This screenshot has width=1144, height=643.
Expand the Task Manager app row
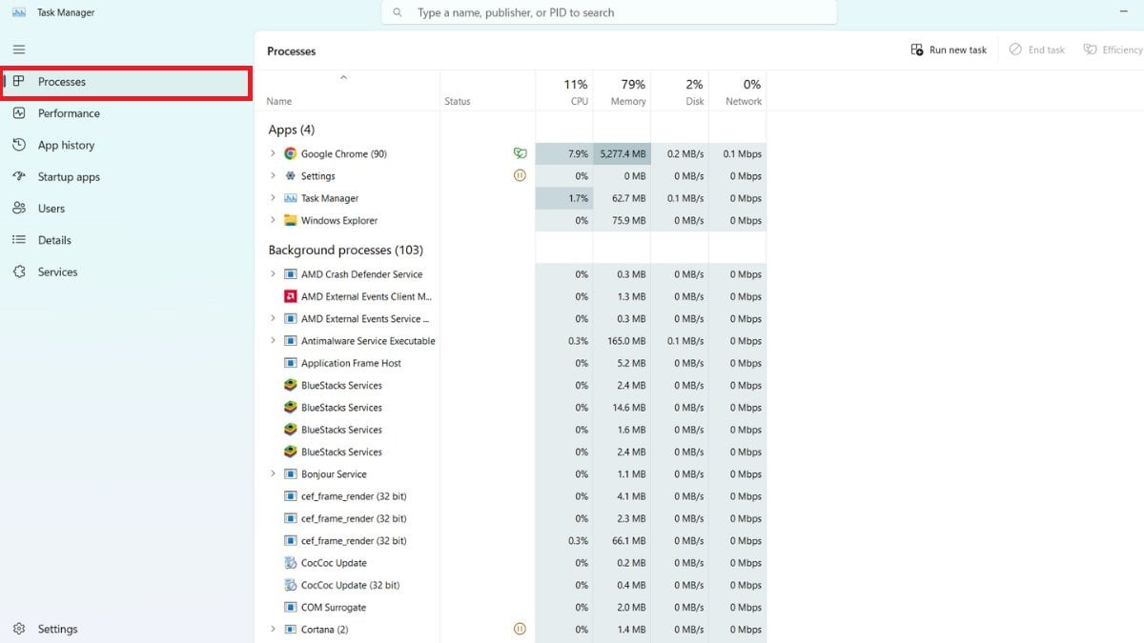pyautogui.click(x=273, y=198)
